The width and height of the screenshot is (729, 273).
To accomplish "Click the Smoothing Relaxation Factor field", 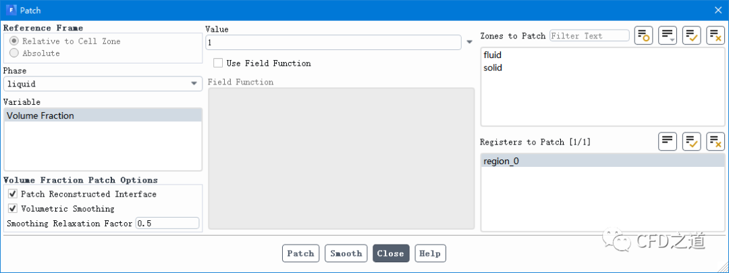I will (167, 223).
